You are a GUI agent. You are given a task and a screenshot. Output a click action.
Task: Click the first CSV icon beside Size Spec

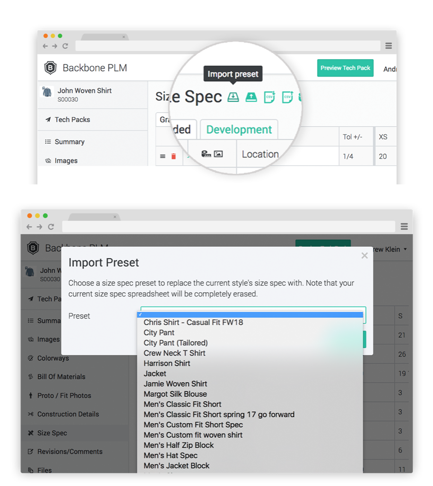coord(269,97)
